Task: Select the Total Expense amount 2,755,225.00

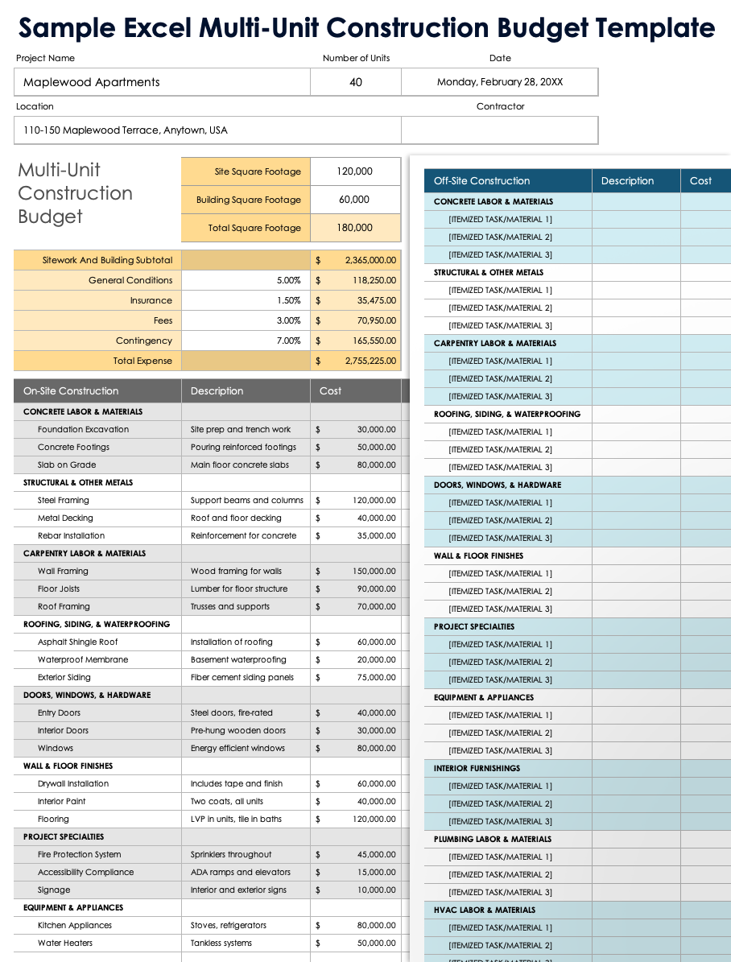Action: click(357, 361)
